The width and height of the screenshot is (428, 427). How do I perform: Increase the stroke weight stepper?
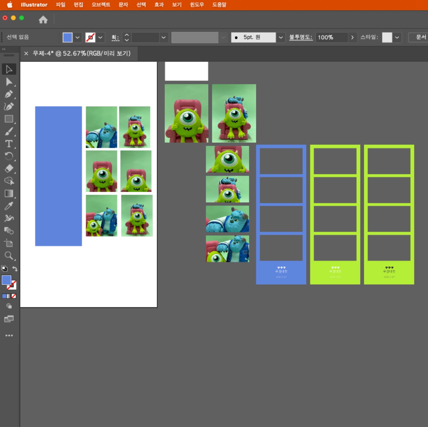pyautogui.click(x=127, y=35)
